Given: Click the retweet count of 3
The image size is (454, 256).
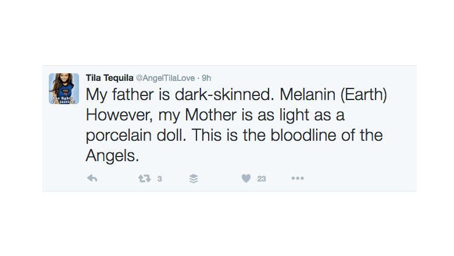Looking at the screenshot, I should (159, 179).
